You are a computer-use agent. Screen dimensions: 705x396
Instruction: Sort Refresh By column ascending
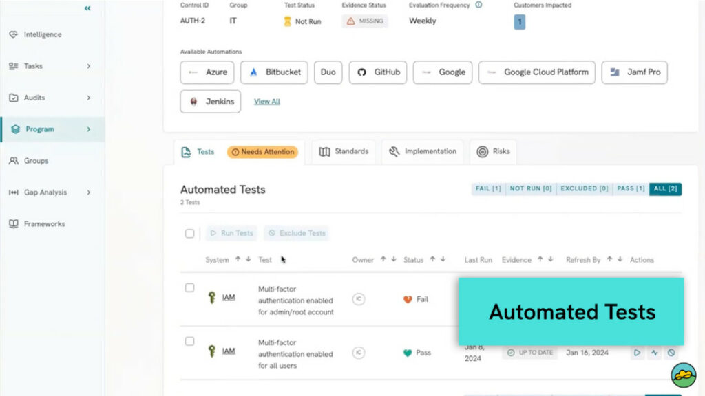[x=609, y=259]
